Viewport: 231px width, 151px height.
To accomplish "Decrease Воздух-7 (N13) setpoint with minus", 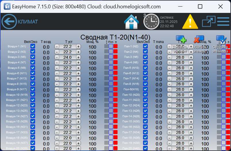I will [57, 79].
